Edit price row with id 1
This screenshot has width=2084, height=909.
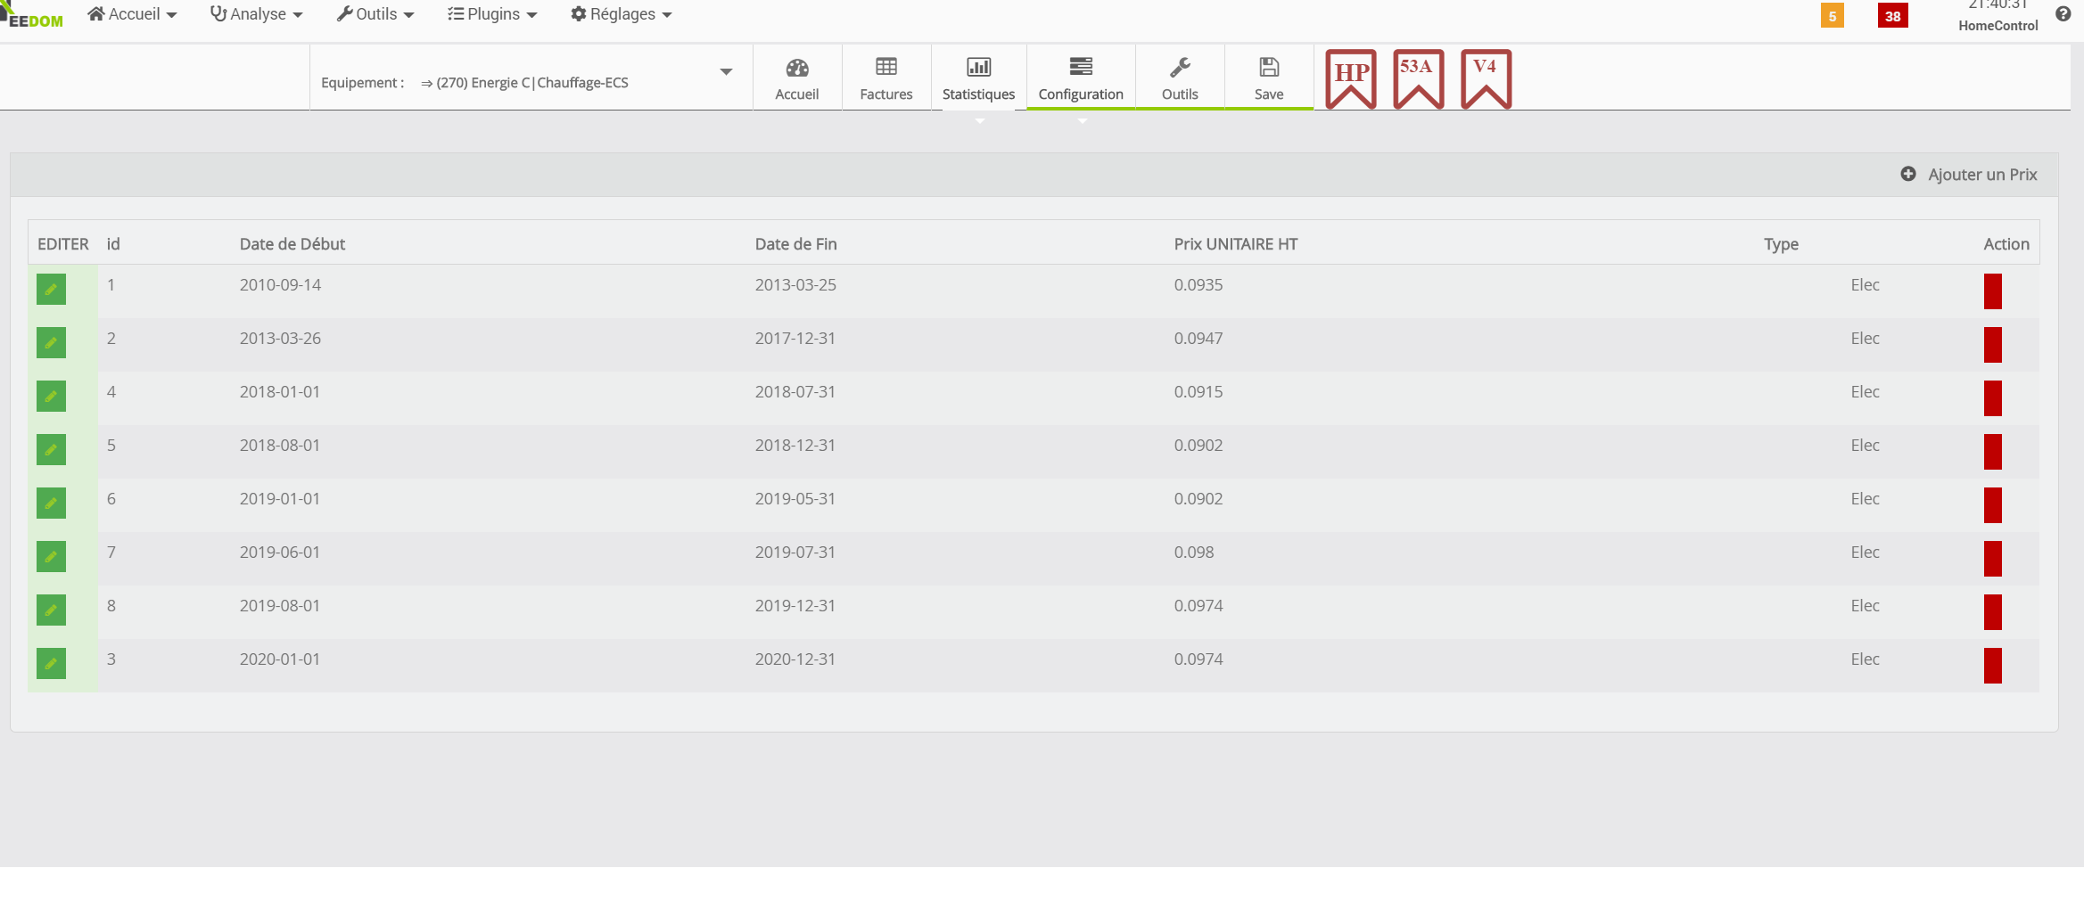[51, 290]
